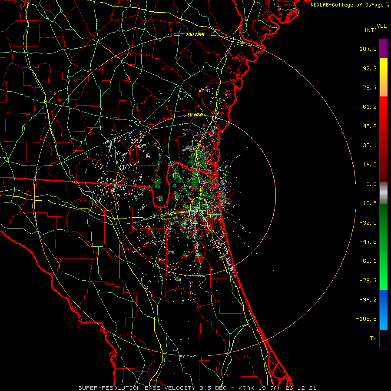Click the 30.1 velocity scale value
Screen dimensions: 391x391
[x=370, y=146]
